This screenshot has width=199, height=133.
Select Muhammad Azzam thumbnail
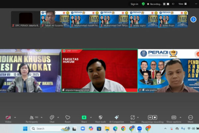85,19
